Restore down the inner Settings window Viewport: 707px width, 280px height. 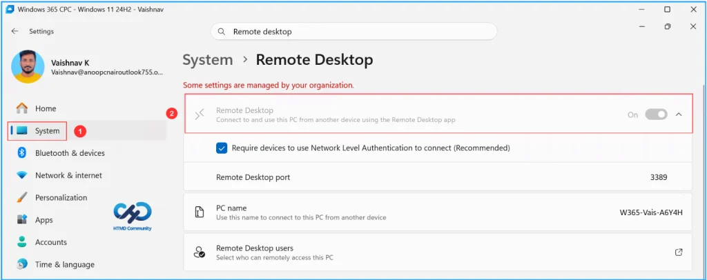tap(668, 27)
